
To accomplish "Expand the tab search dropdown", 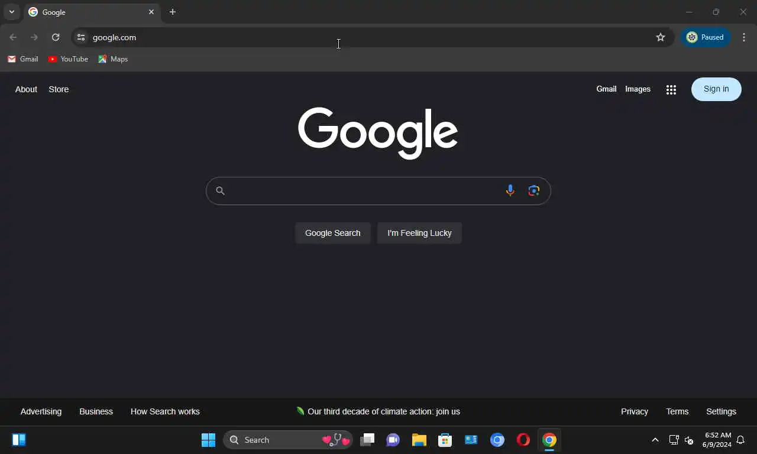I will (11, 12).
